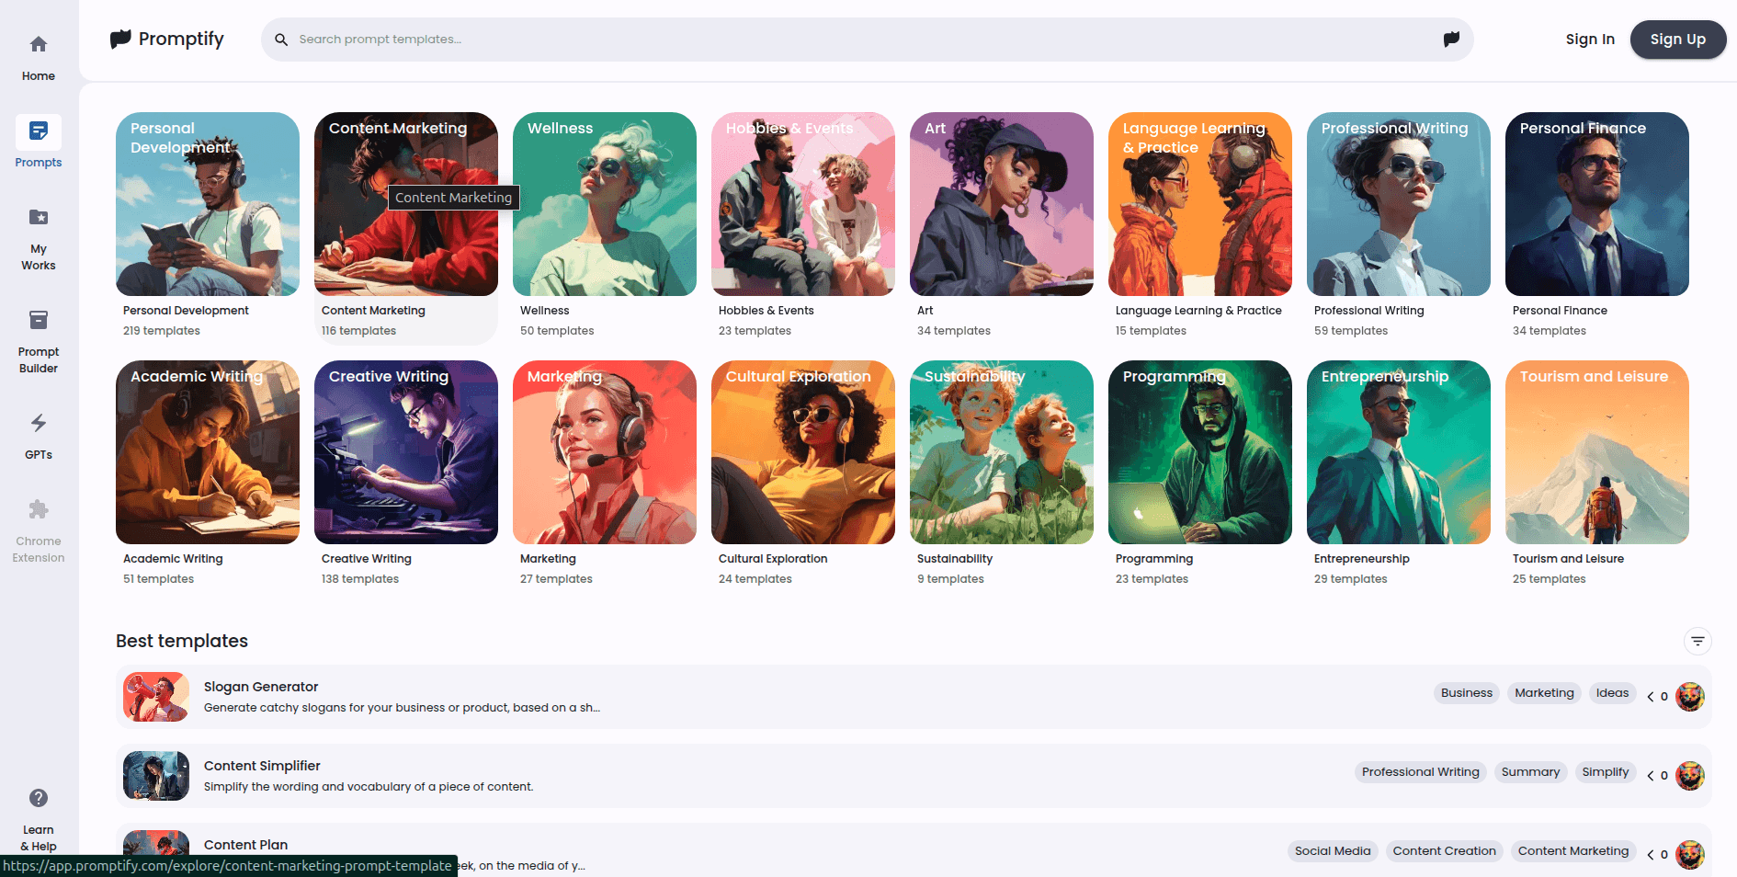Click the Sign Up button

tap(1677, 40)
